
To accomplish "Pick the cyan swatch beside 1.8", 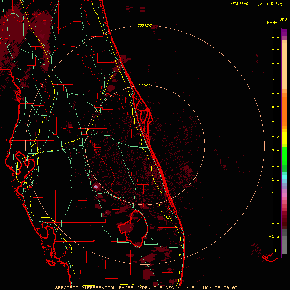I will coord(285,177).
